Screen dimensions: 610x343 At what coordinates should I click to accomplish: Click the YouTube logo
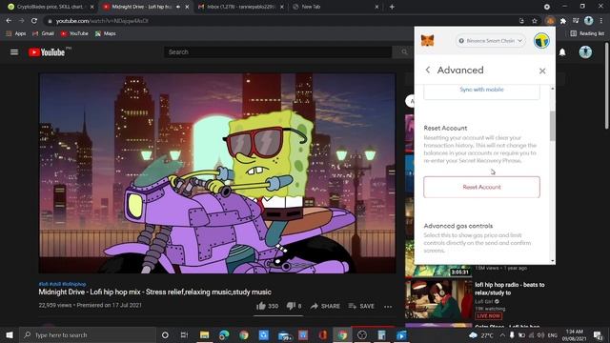click(x=47, y=51)
